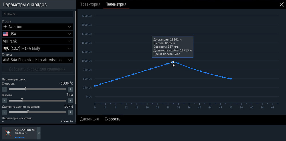Open the VIII rank dropdown
The height and width of the screenshot is (141, 286).
point(37,41)
